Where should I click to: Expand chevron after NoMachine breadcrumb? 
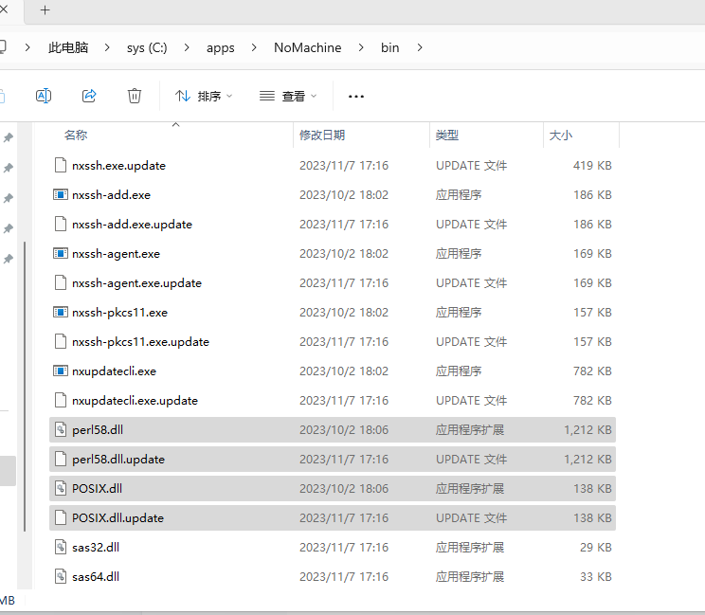pos(361,47)
